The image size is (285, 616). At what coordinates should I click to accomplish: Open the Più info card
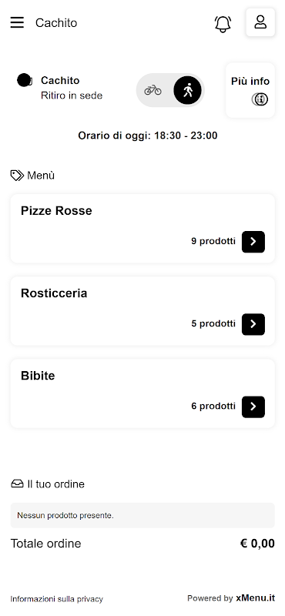tap(250, 90)
